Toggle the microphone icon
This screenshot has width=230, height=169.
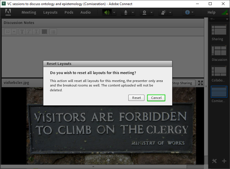(x=126, y=12)
